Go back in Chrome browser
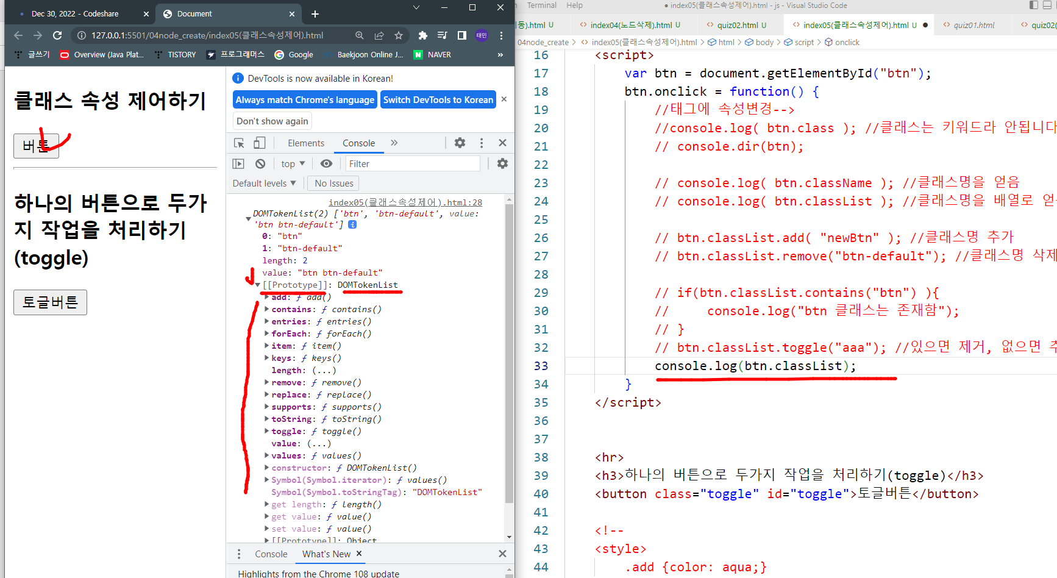The height and width of the screenshot is (578, 1057). [18, 35]
